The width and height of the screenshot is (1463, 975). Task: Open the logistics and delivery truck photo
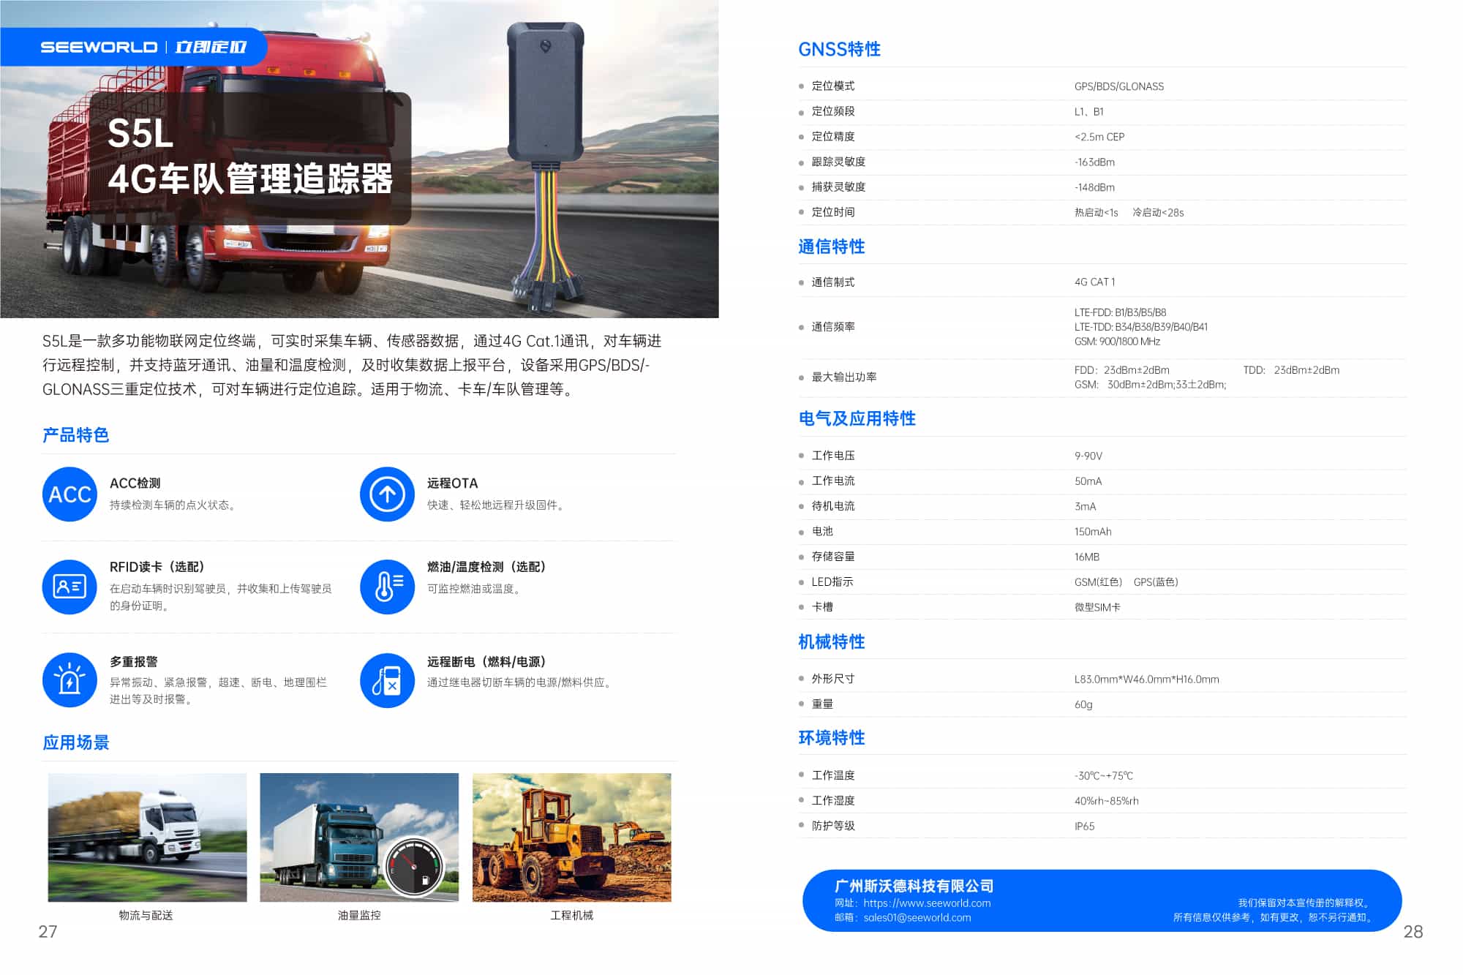click(147, 837)
